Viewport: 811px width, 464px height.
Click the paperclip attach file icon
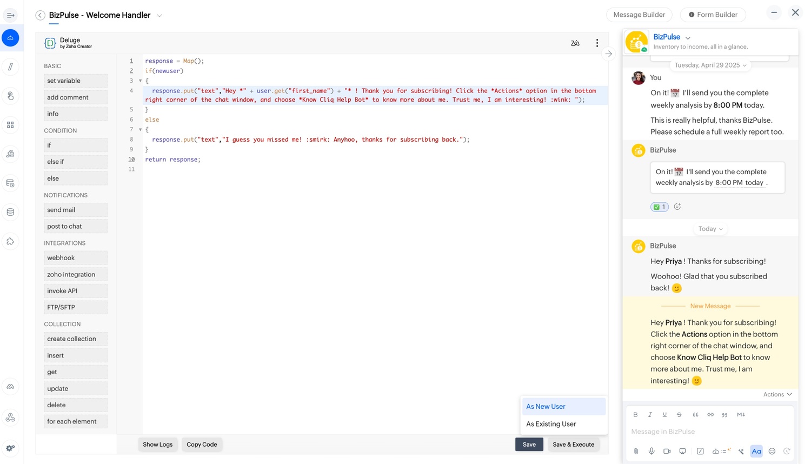click(x=636, y=451)
